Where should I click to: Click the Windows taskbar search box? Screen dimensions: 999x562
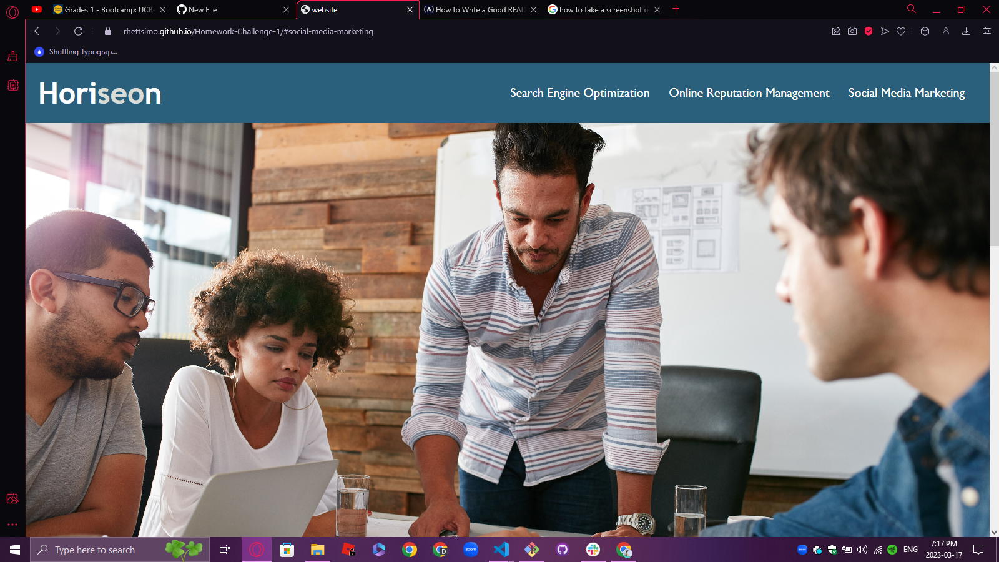pos(120,550)
